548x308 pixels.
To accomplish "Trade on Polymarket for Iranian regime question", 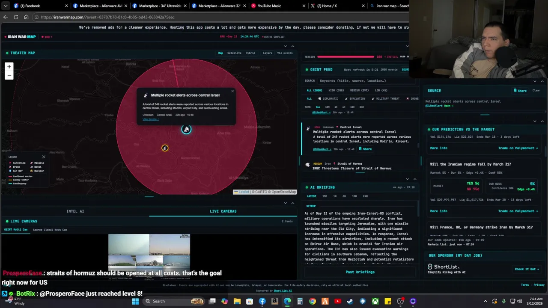I will coord(518,211).
